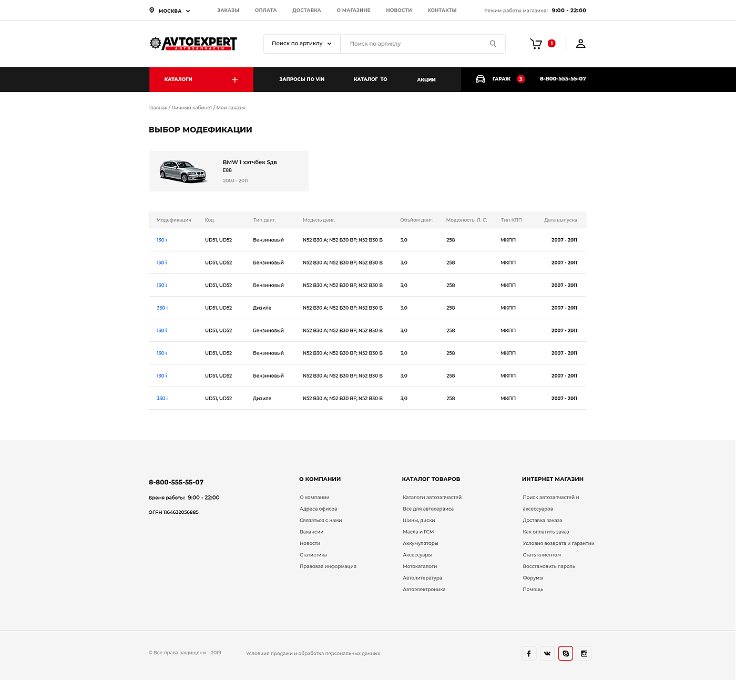Expand the Москва city selector chevron
Screen dimensions: 736x680
[188, 11]
